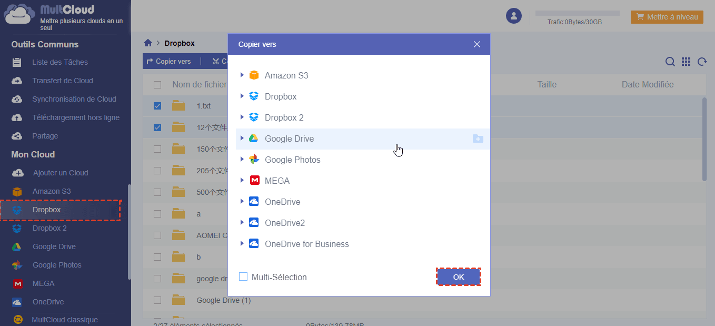Open the search magnifier icon
Viewport: 715px width, 326px height.
click(670, 62)
